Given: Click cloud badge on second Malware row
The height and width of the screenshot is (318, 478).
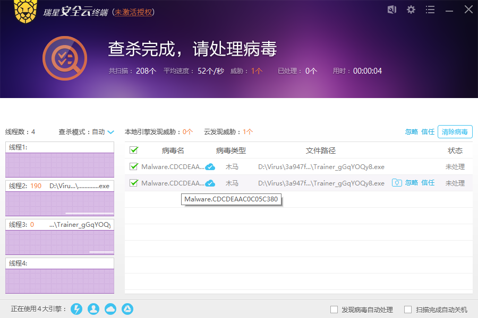Looking at the screenshot, I should (210, 183).
